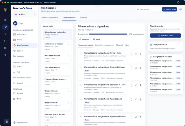185x126 pixels.
Task: Switch to the Materiali tab in series details
Action: [x=119, y=45]
